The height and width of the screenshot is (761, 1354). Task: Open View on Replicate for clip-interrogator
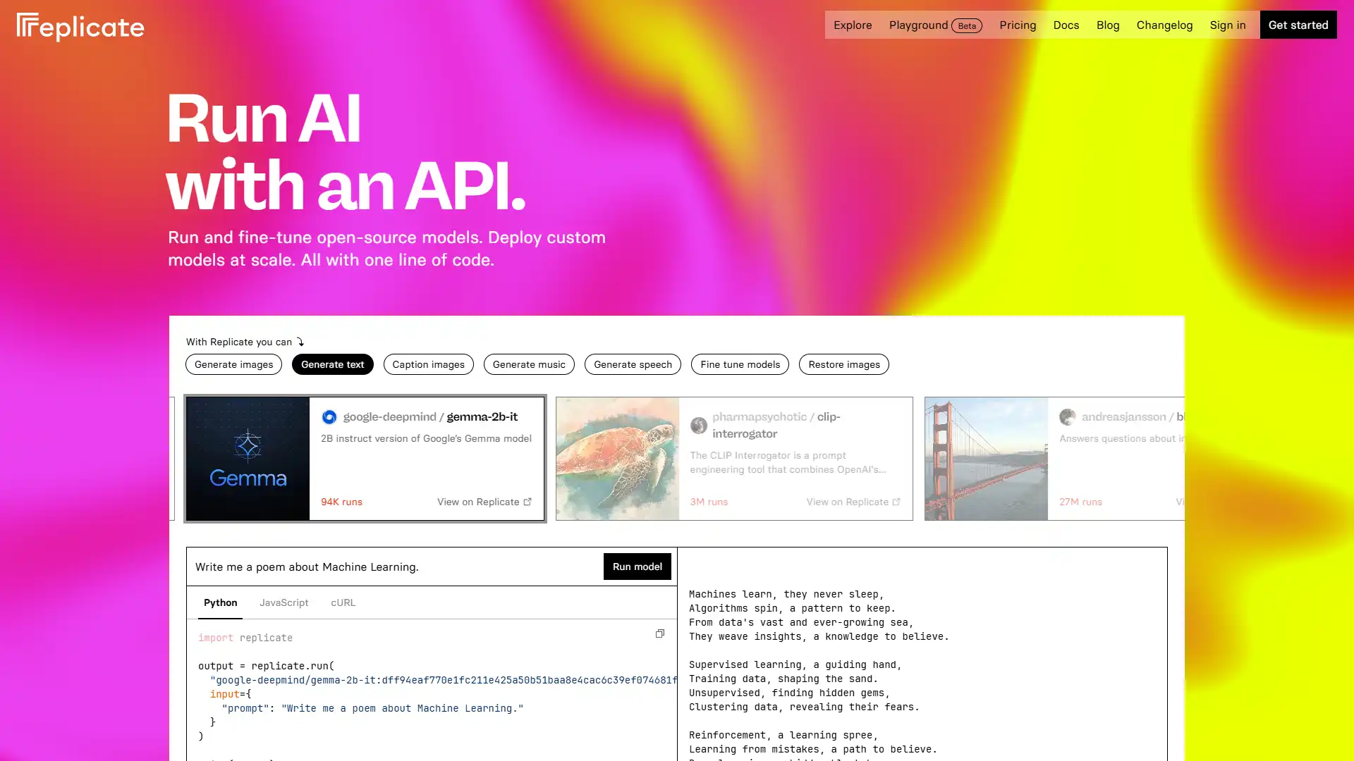853,502
